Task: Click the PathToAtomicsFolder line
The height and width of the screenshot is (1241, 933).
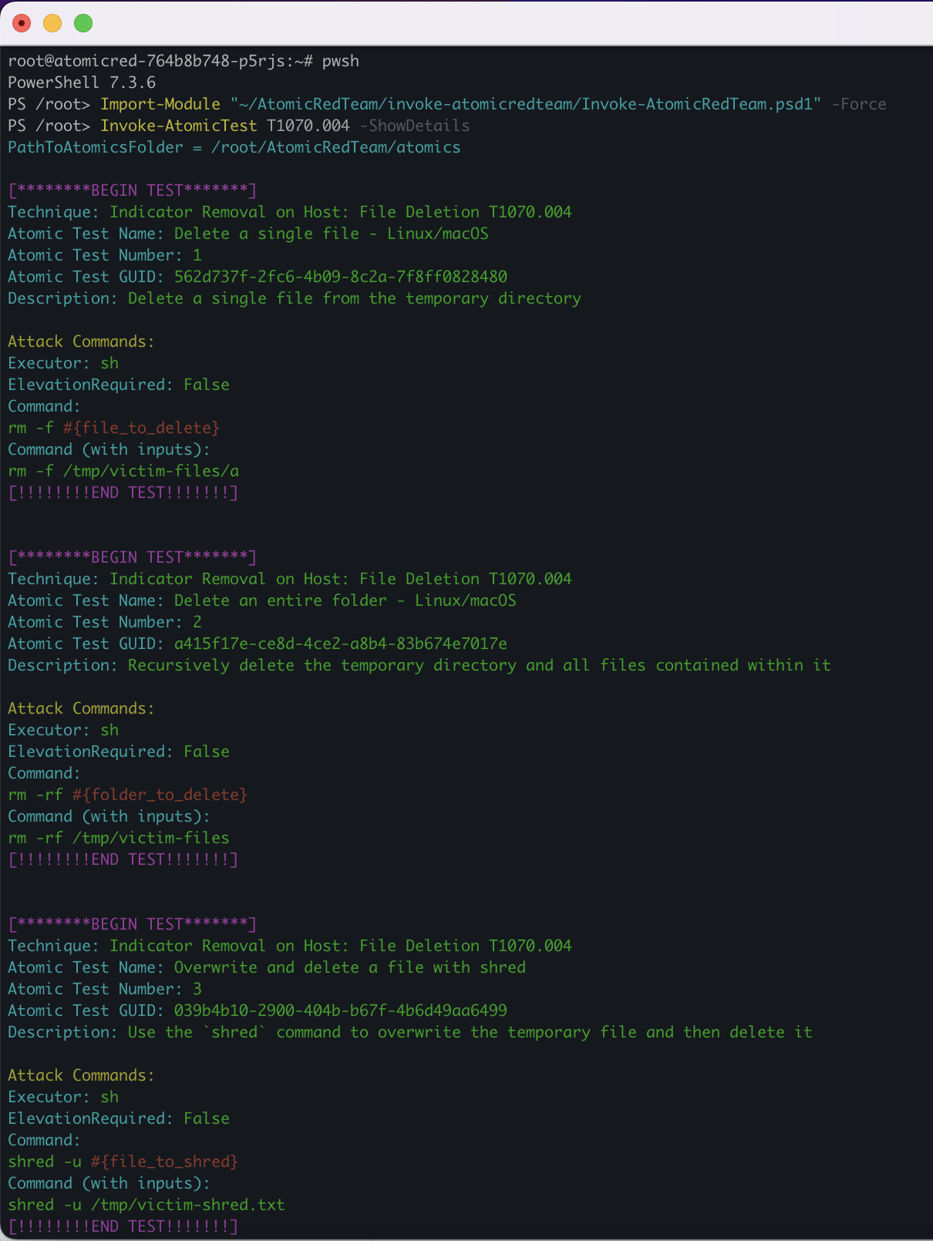Action: coord(234,147)
